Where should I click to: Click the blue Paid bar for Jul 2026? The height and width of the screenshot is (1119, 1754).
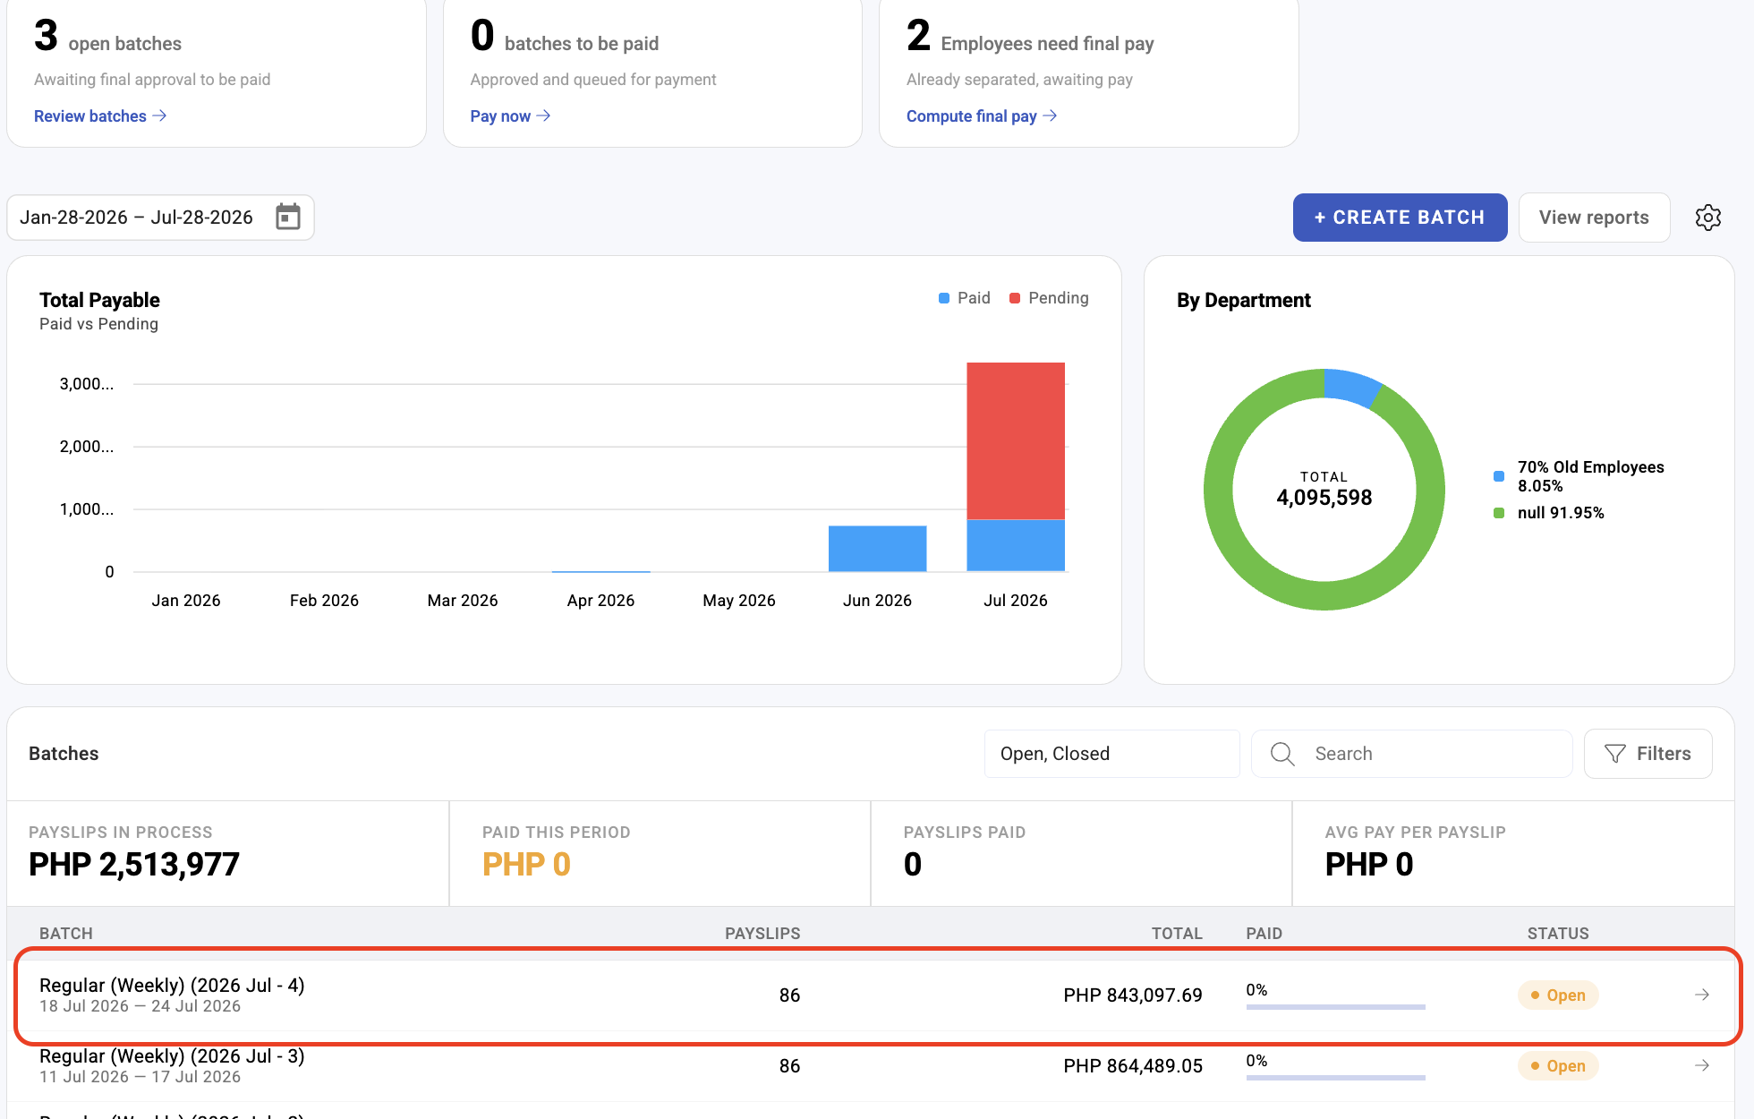pos(1016,545)
